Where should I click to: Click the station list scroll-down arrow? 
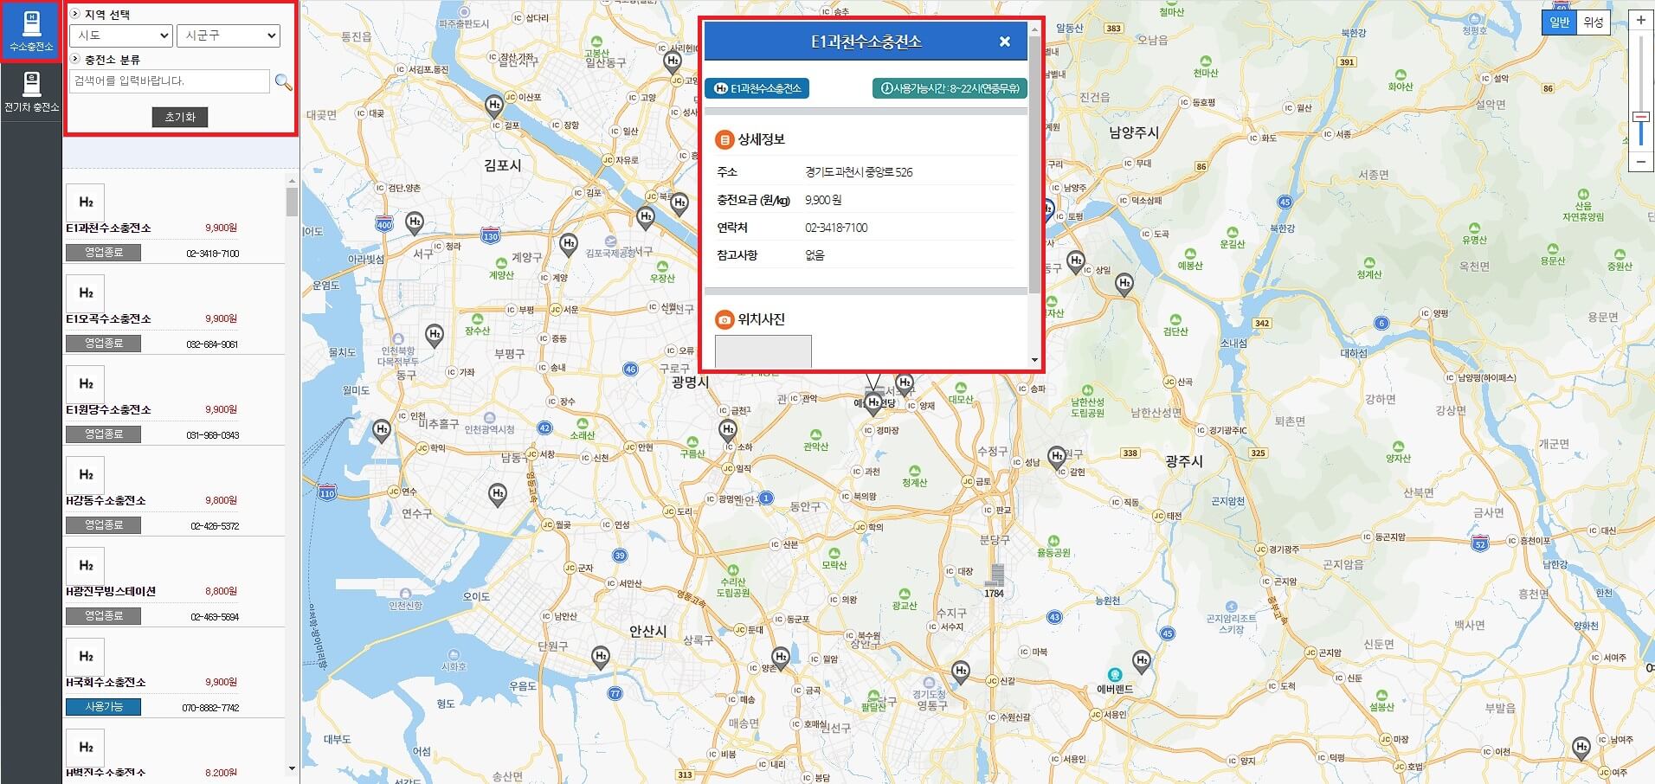click(x=292, y=768)
